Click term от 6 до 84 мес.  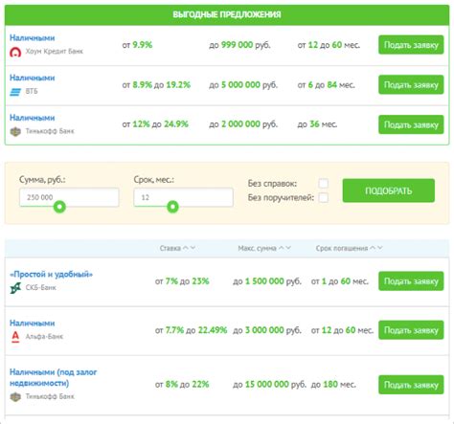pyautogui.click(x=326, y=85)
